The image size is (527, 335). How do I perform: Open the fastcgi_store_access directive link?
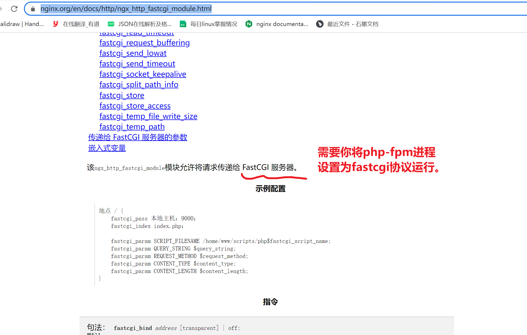point(135,106)
